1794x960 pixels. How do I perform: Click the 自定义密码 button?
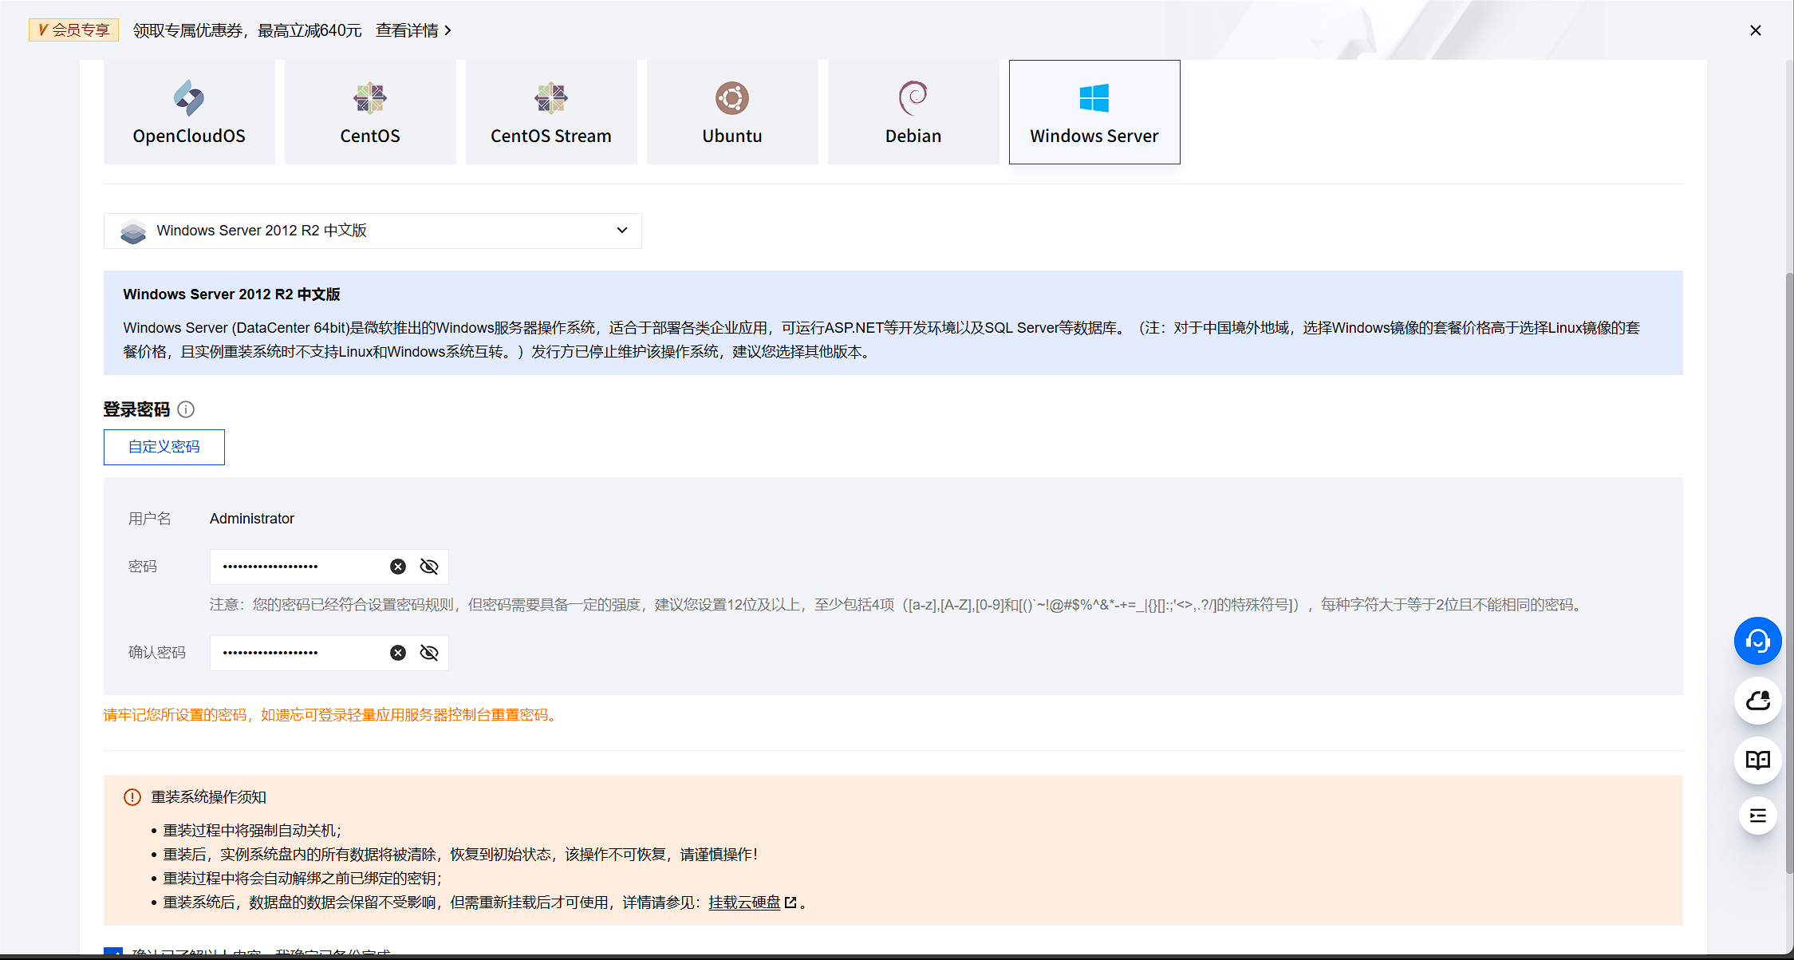pos(164,447)
